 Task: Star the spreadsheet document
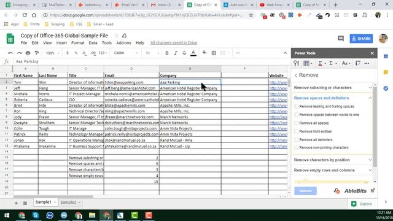(116, 36)
